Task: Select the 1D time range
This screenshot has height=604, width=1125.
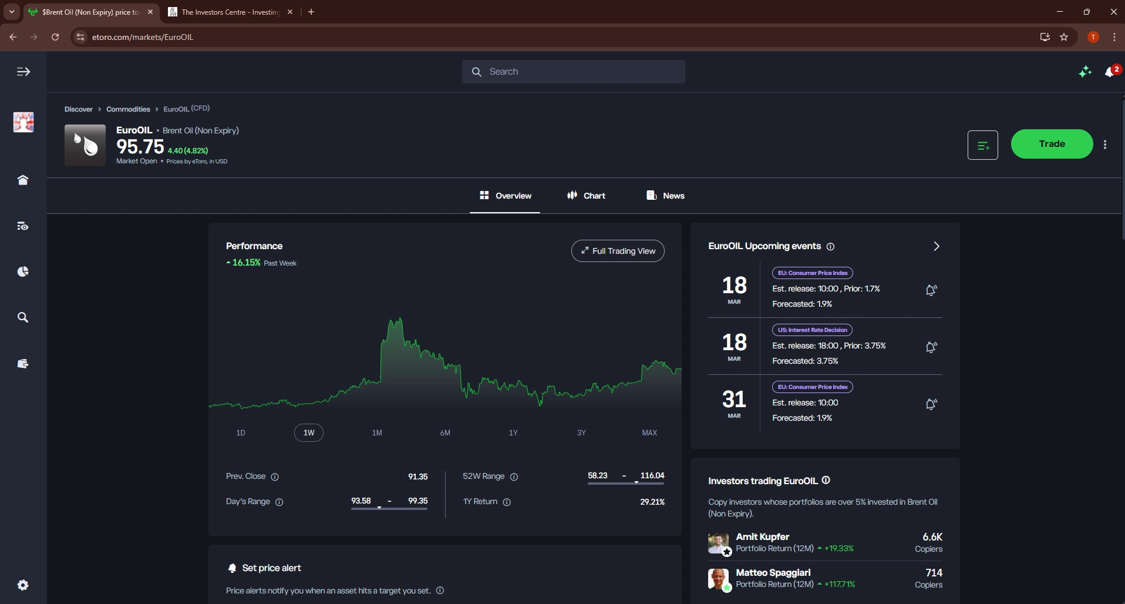Action: (241, 433)
